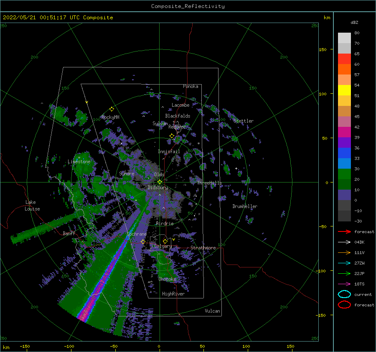Click the Innisfail city label
This screenshot has height=352, width=376.
[169, 152]
